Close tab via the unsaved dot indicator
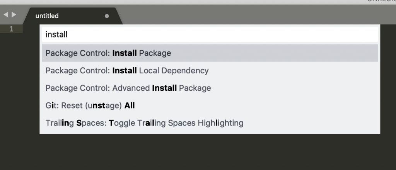The width and height of the screenshot is (396, 170). click(x=107, y=16)
